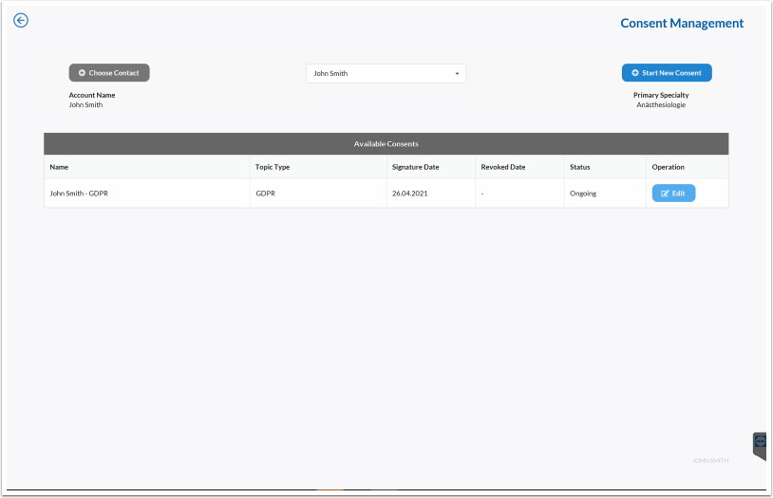Click the 26.04.2021 signature date cell
773x498 pixels.
click(x=409, y=194)
